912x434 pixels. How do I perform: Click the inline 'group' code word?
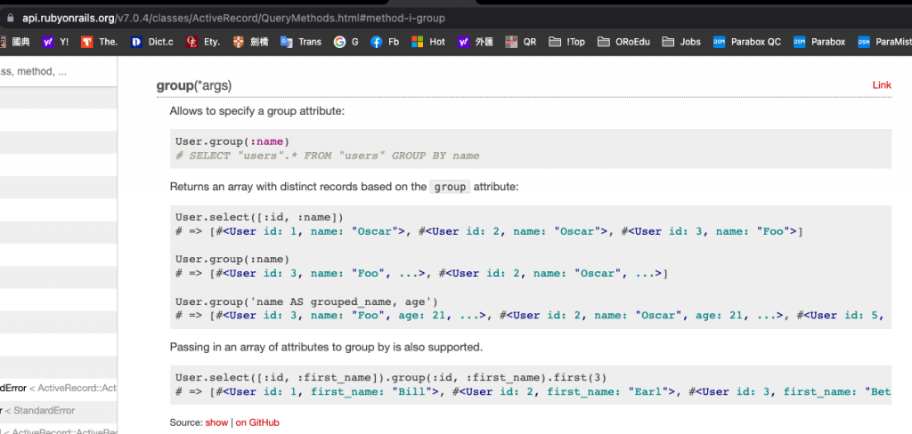point(450,187)
